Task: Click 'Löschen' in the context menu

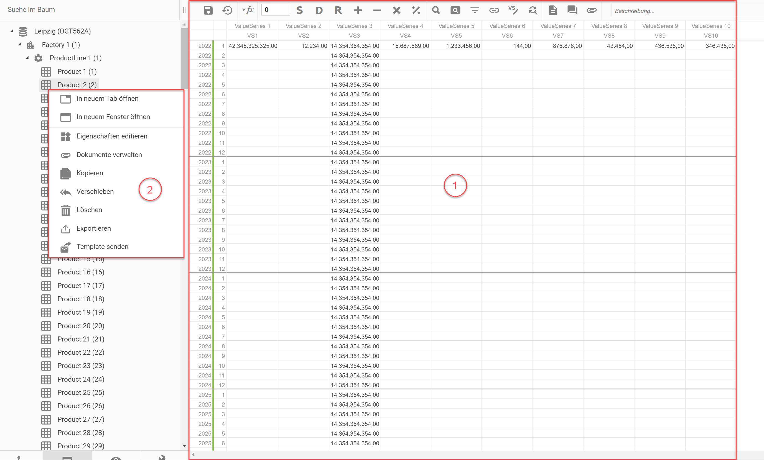Action: 89,210
